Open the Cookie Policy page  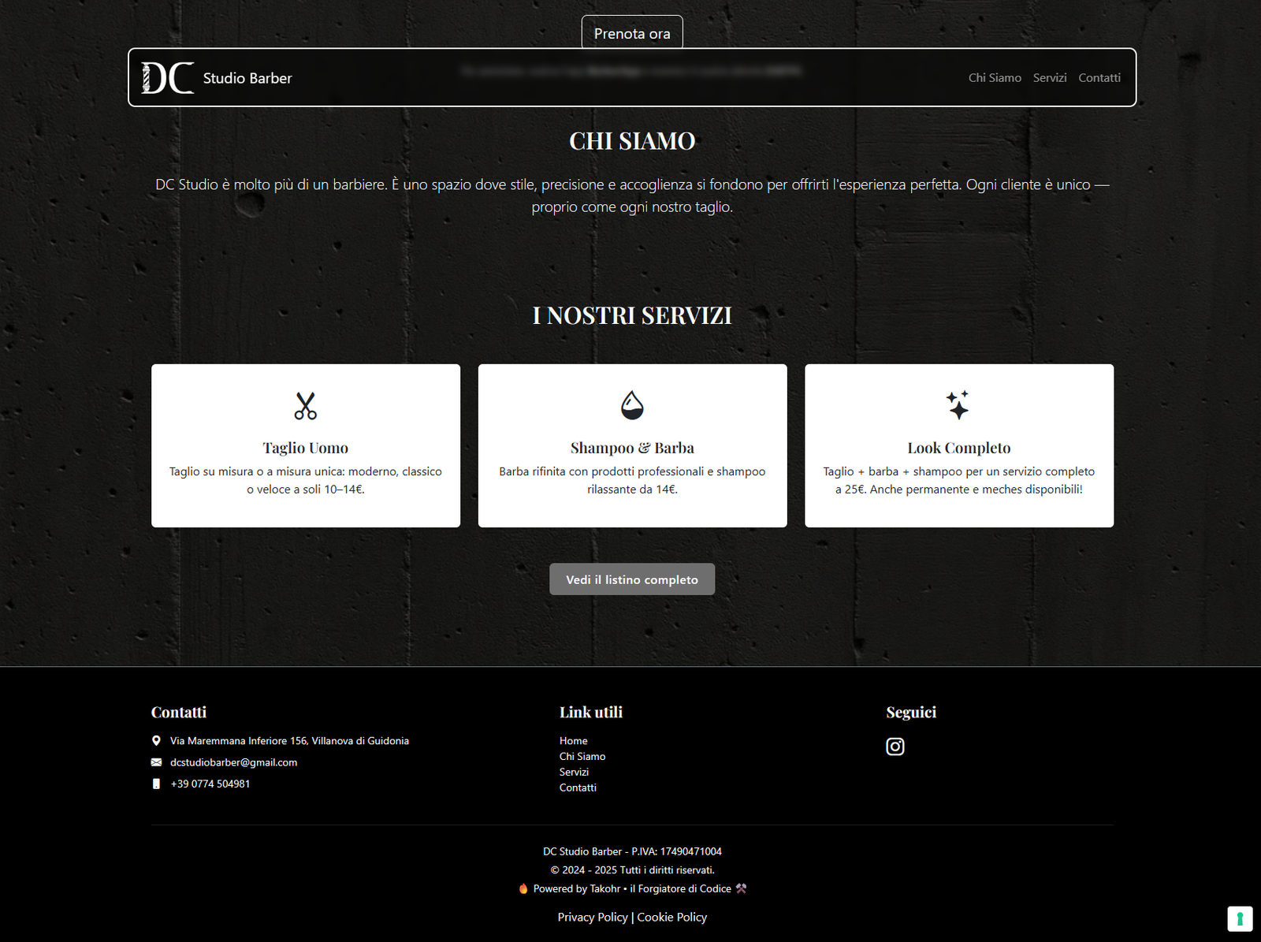[x=671, y=917]
